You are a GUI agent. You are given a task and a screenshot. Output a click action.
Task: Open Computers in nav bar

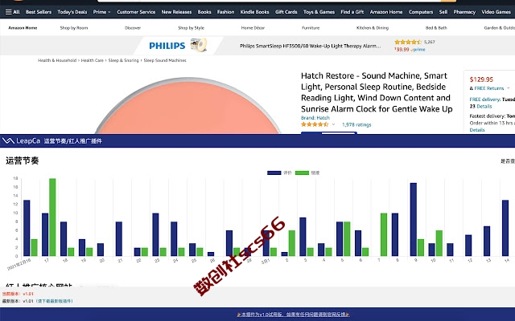point(421,12)
